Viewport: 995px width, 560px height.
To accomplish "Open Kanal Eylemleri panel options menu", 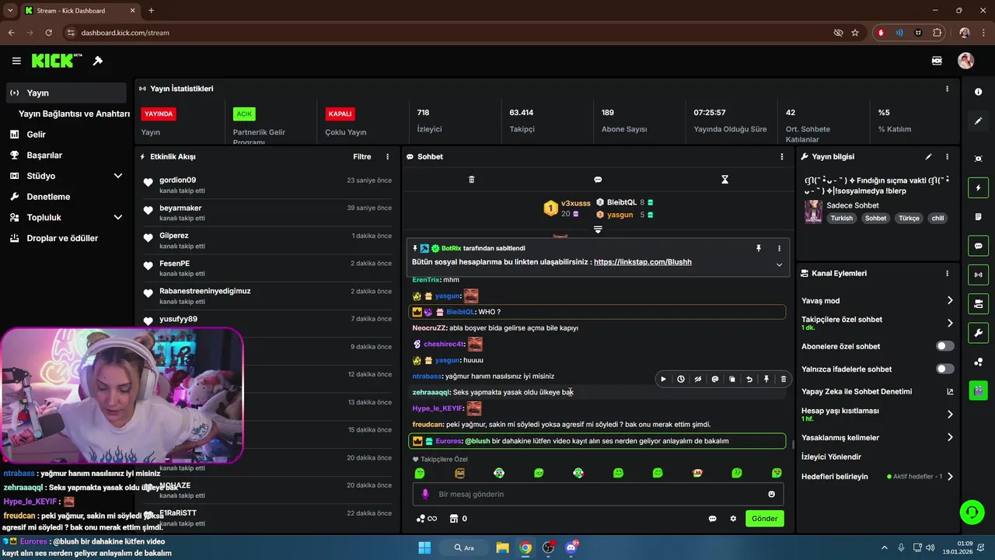I will coord(947,273).
